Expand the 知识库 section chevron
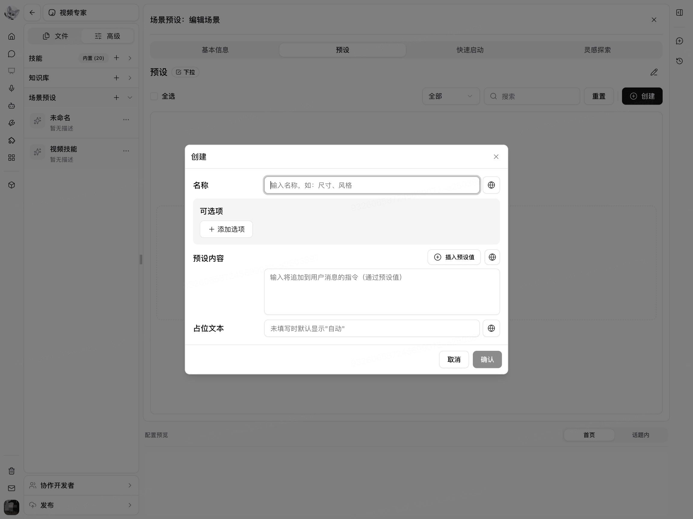 point(130,78)
